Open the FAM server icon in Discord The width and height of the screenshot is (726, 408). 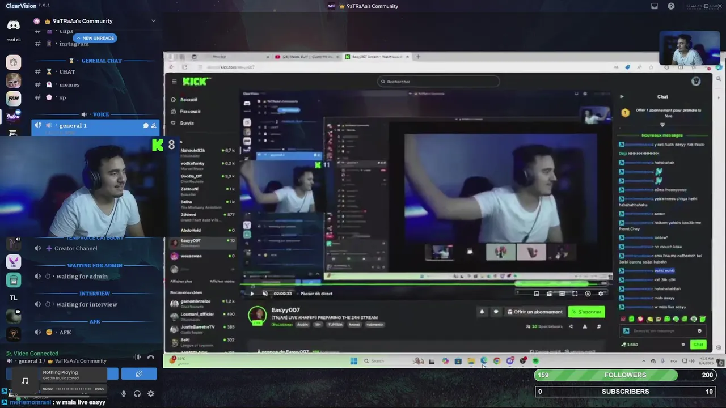(14, 99)
